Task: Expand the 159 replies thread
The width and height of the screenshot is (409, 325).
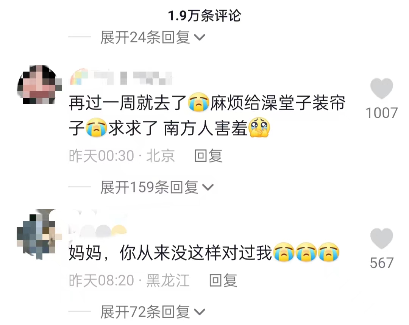Action: click(157, 187)
